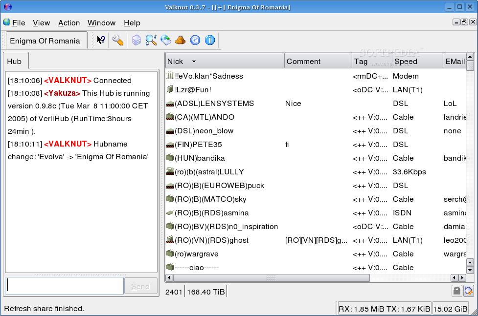Screen dimensions: 478x316
Task: Click the 'Nice' comment cell
Action: [x=293, y=104]
